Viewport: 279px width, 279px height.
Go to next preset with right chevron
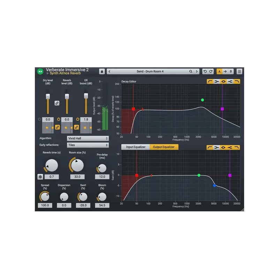[x=197, y=71]
